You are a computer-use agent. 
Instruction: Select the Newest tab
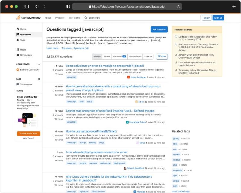(97, 56)
